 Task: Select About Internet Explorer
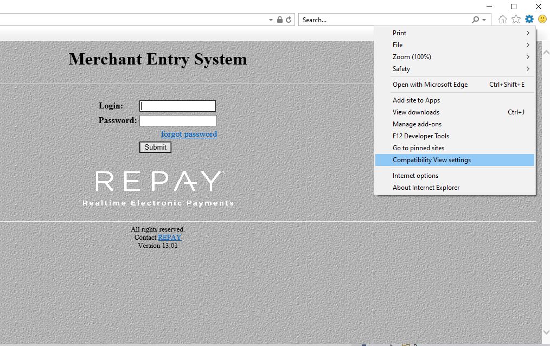point(455,188)
